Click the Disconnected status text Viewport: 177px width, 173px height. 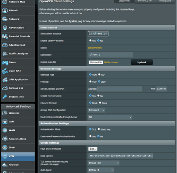click(x=95, y=48)
